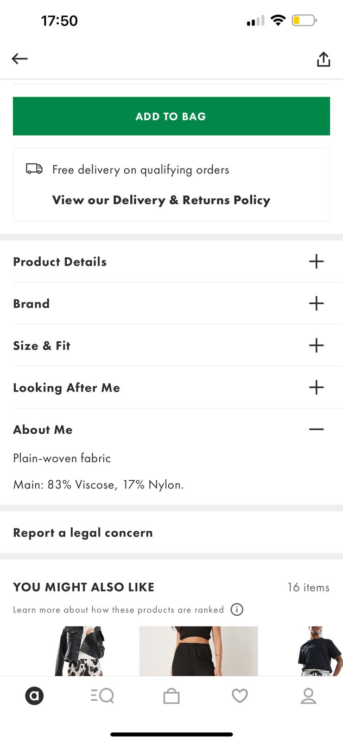View our Delivery & Returns Policy
The image size is (343, 743).
coord(161,200)
